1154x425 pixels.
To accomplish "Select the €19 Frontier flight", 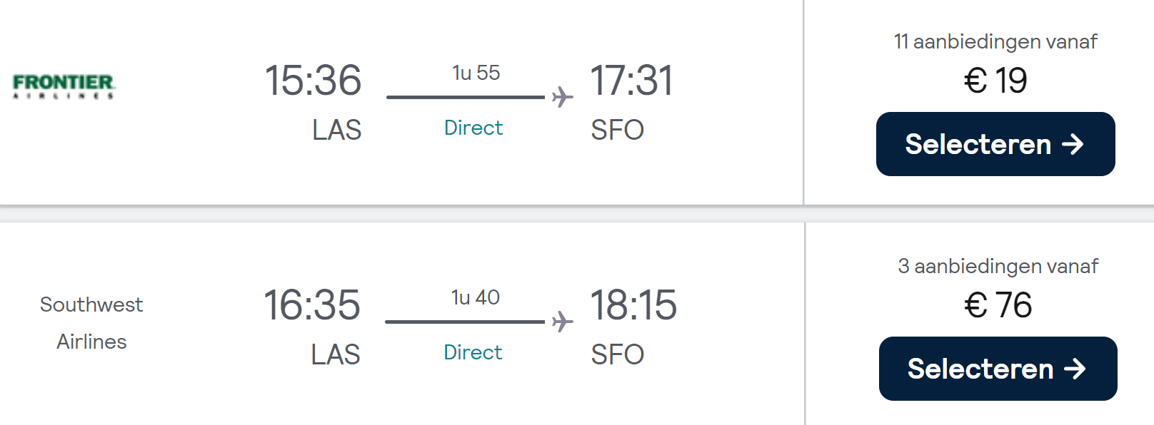I will point(995,144).
